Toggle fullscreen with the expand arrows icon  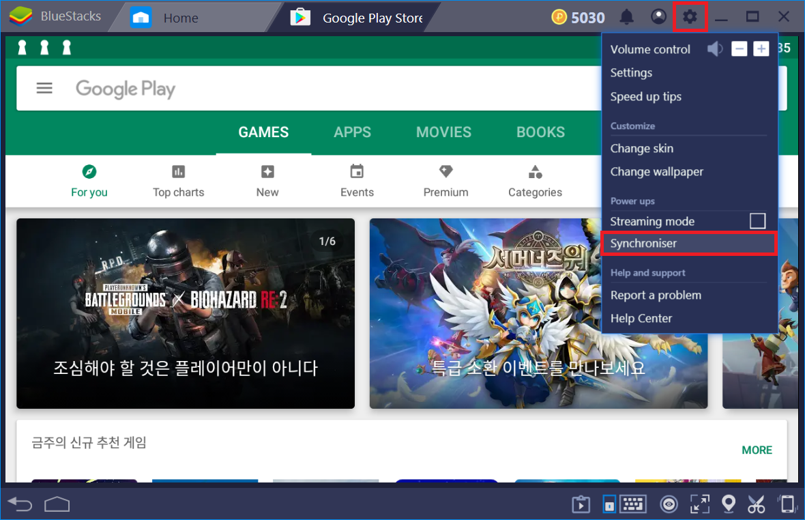[x=700, y=504]
